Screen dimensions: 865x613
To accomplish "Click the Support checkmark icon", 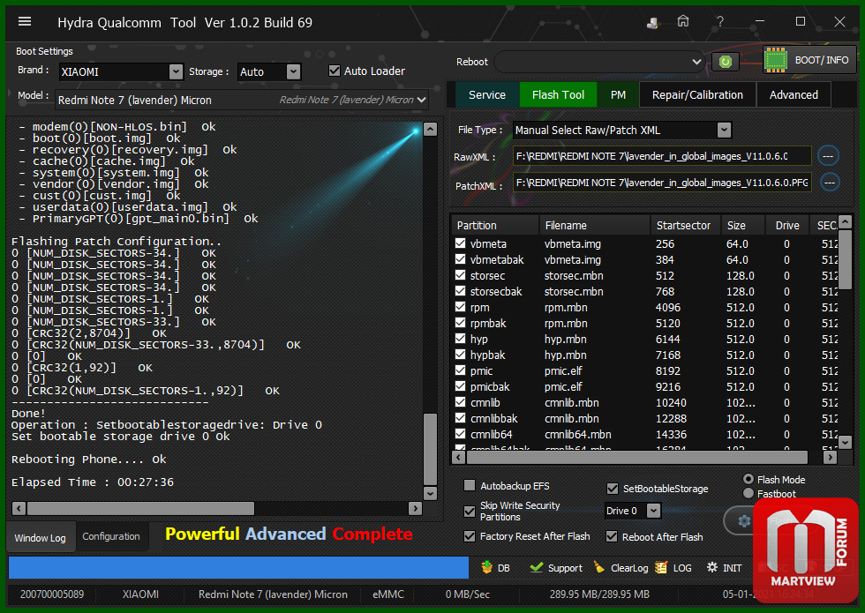I will point(537,567).
